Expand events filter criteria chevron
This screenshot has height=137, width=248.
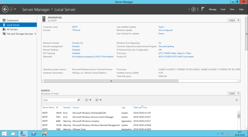237,100
